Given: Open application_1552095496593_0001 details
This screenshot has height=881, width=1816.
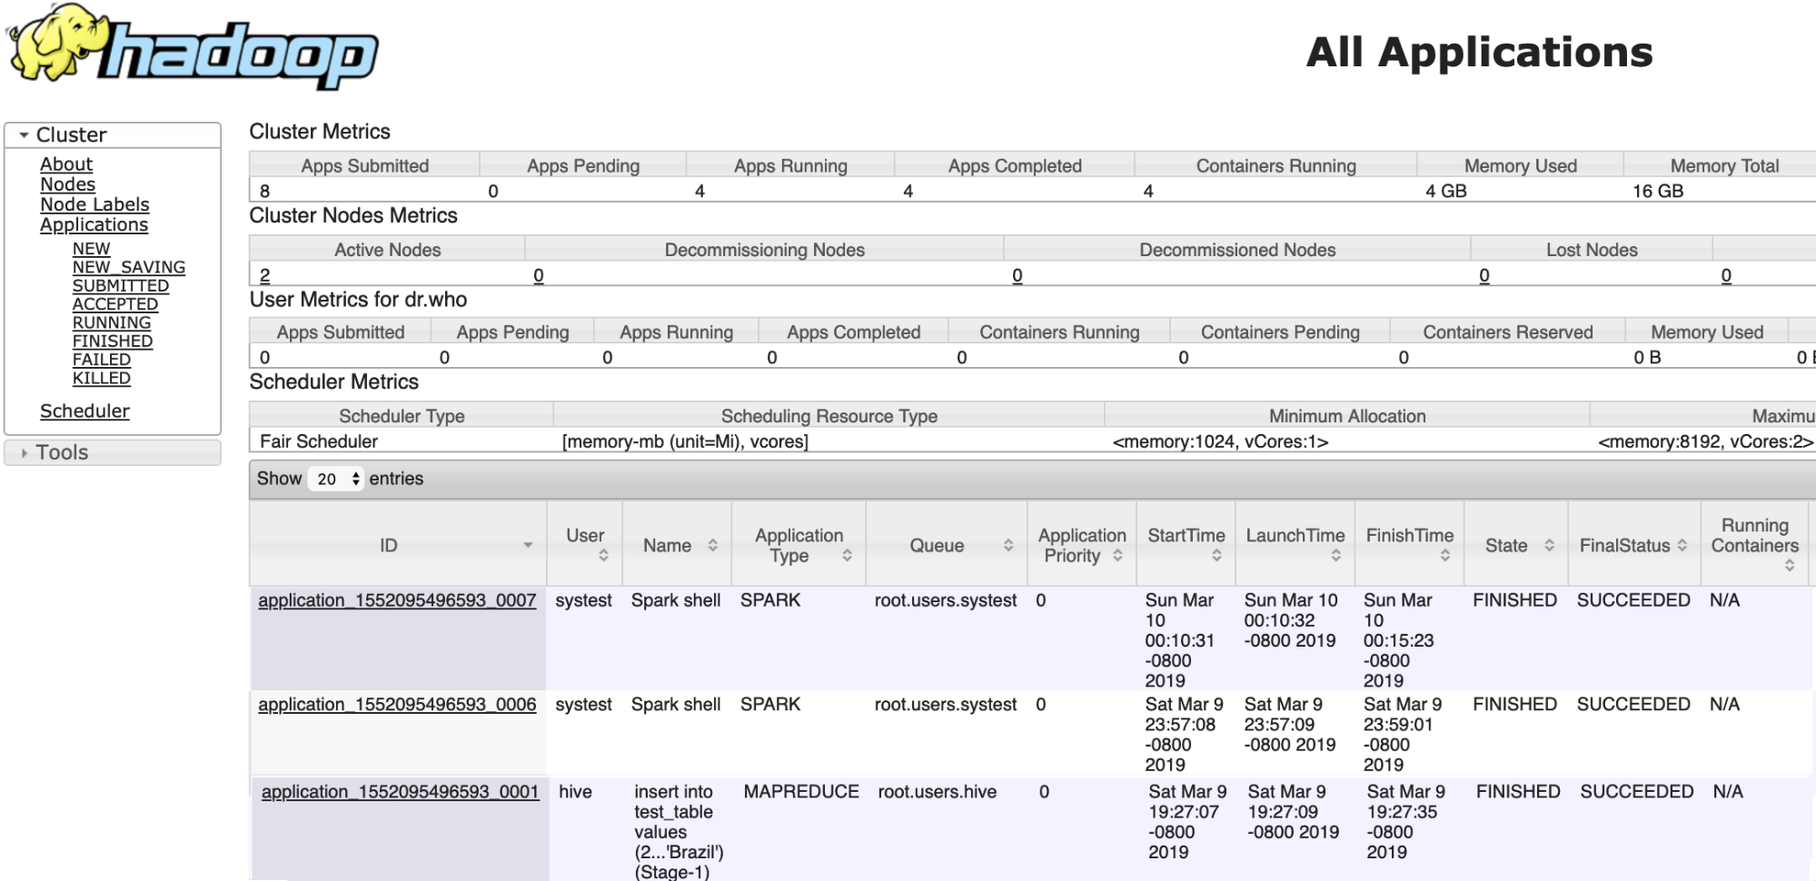Looking at the screenshot, I should click(400, 792).
